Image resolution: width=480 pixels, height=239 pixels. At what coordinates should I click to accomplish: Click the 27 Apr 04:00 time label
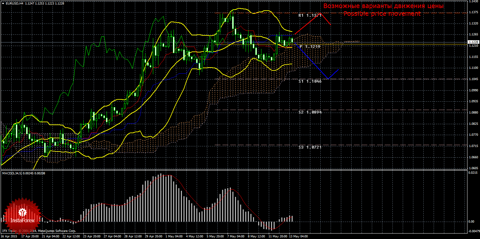coord(112,236)
